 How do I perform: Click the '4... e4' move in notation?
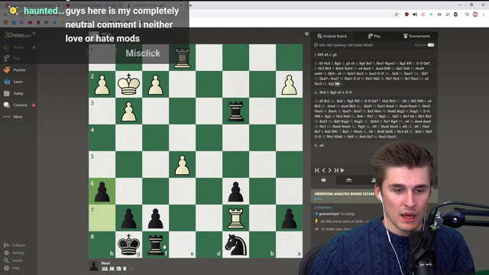coord(319,145)
